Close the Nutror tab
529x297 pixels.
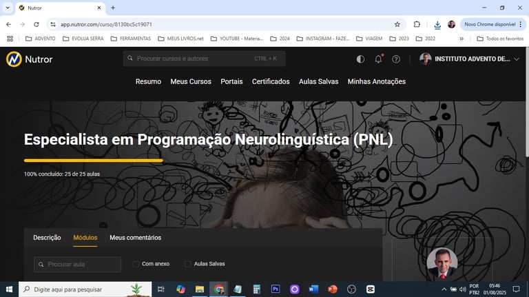pyautogui.click(x=99, y=8)
